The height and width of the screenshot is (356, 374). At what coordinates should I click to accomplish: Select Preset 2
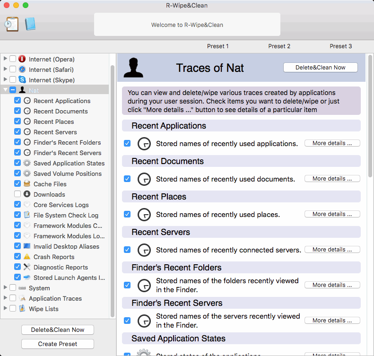tap(279, 46)
